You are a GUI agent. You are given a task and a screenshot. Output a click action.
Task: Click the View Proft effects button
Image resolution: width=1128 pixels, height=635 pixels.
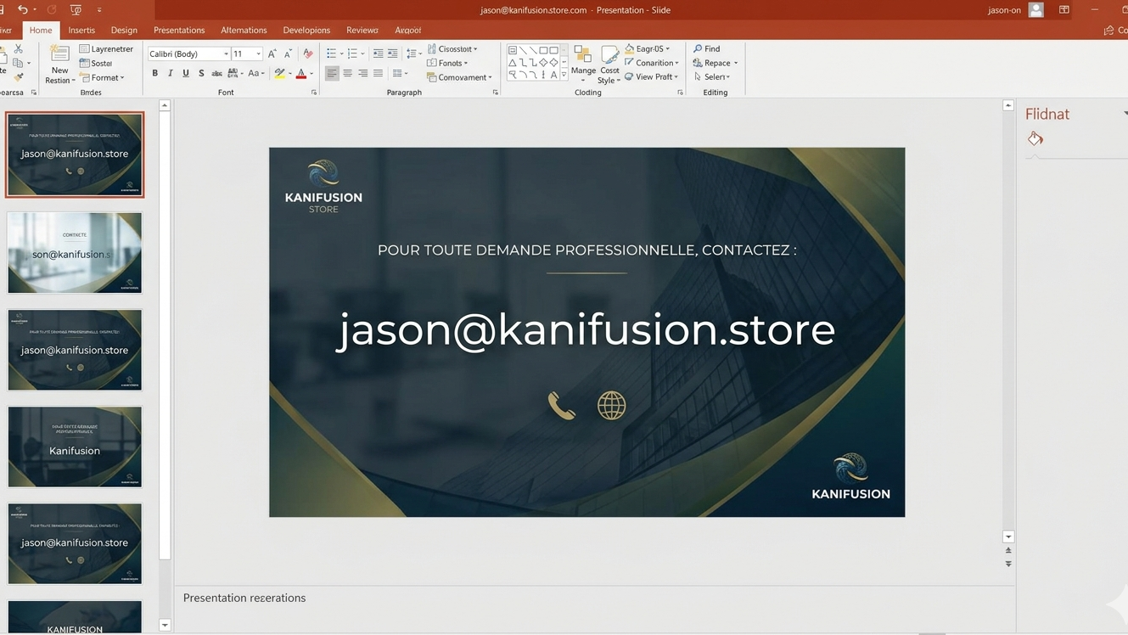(x=652, y=76)
